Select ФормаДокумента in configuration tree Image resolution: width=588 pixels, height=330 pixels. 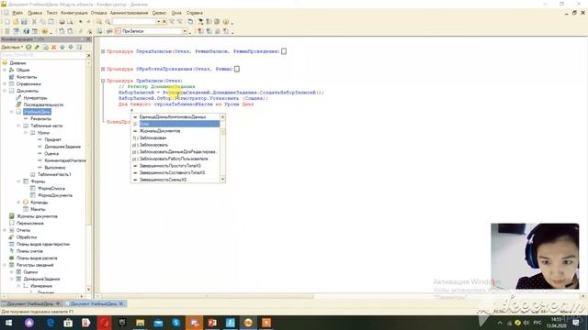click(55, 195)
